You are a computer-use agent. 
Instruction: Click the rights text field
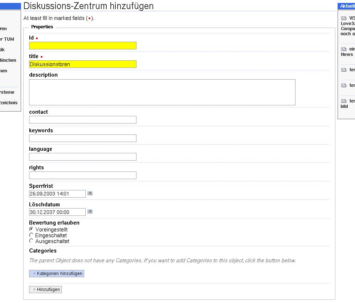(x=83, y=175)
